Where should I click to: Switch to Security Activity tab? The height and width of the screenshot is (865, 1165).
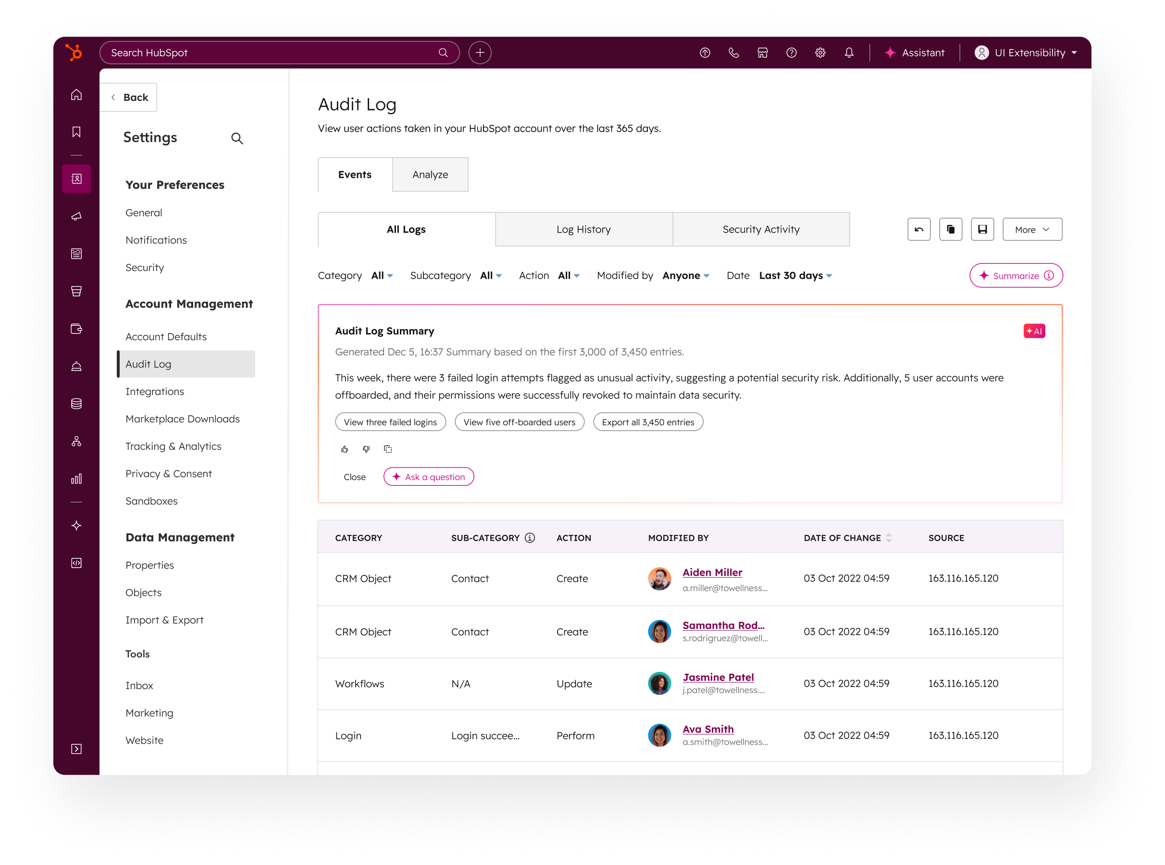[761, 229]
